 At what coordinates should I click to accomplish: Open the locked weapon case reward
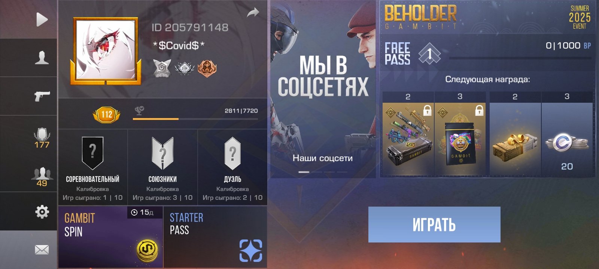click(x=408, y=134)
